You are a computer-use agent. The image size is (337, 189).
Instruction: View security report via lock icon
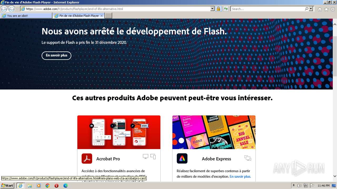click(x=218, y=9)
